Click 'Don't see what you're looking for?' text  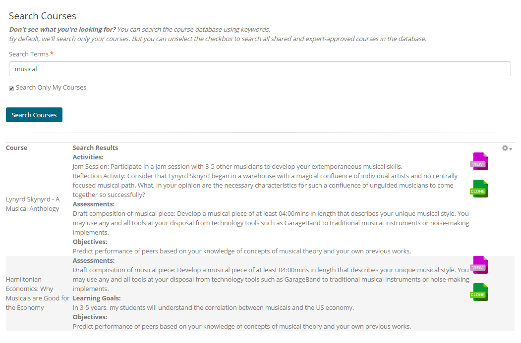[x=62, y=29]
